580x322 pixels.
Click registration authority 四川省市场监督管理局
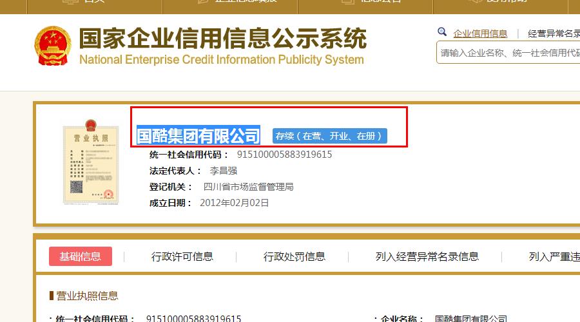(x=248, y=187)
